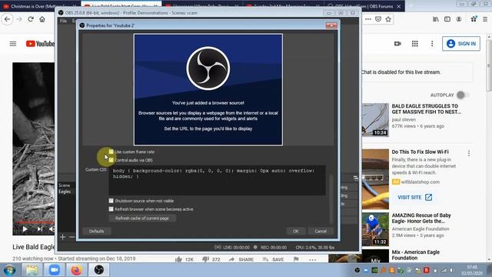Select the Eagles scene in OBS
Screen dimensions: 492x277
pos(65,192)
